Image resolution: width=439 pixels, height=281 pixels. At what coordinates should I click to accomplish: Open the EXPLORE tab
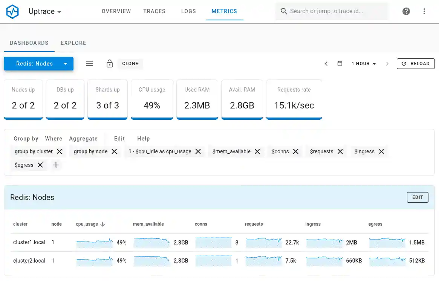click(x=73, y=43)
